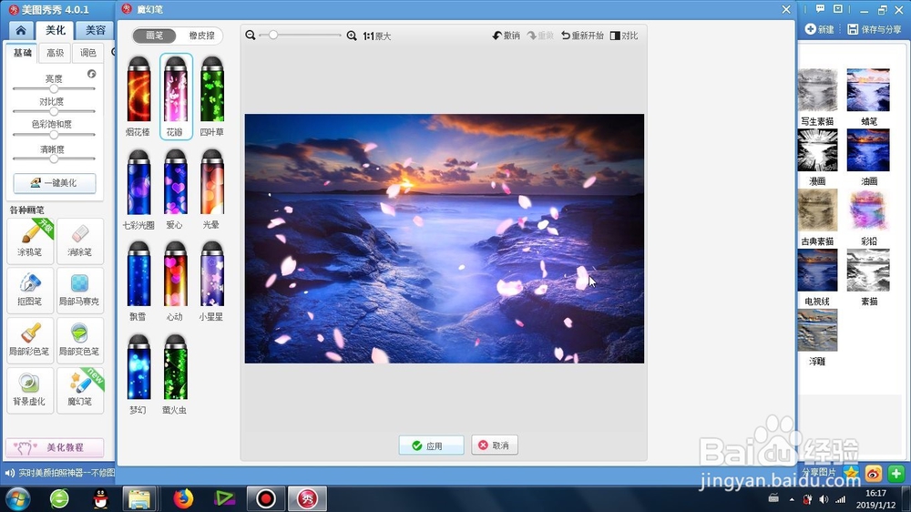Click the volume icon in system tray
This screenshot has width=911, height=512.
[824, 499]
